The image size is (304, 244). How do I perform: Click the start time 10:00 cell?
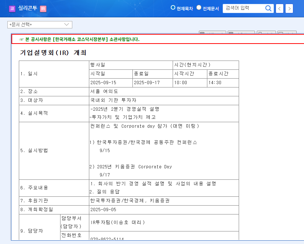click(190, 83)
